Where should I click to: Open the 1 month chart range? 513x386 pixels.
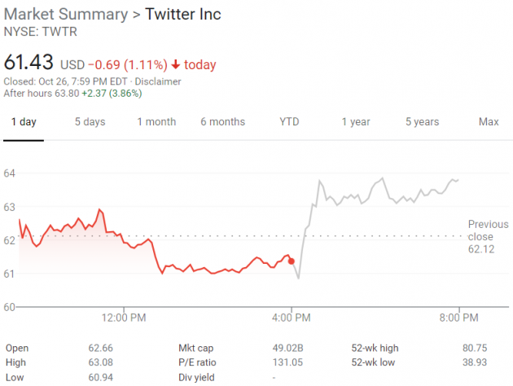156,121
